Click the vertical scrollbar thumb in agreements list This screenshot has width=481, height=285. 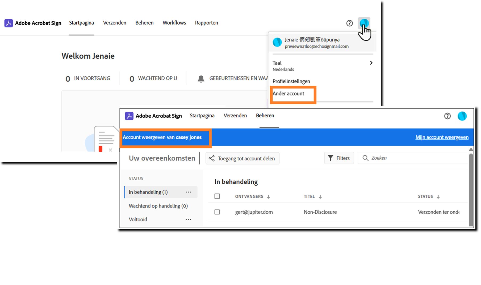(471, 190)
